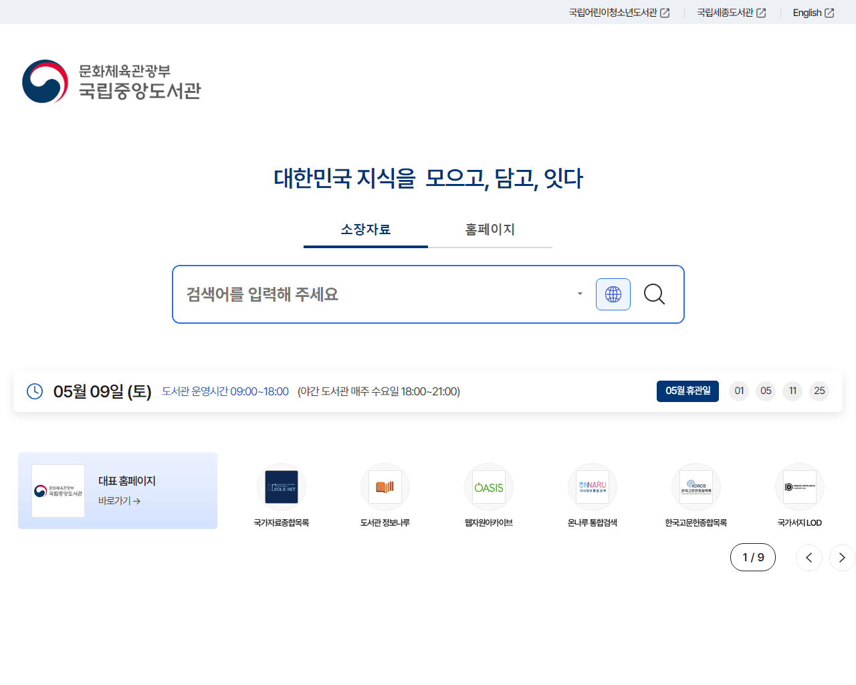Click the 대한민국 지식을 모으고, 담고, 잇다 headline

pyautogui.click(x=428, y=179)
